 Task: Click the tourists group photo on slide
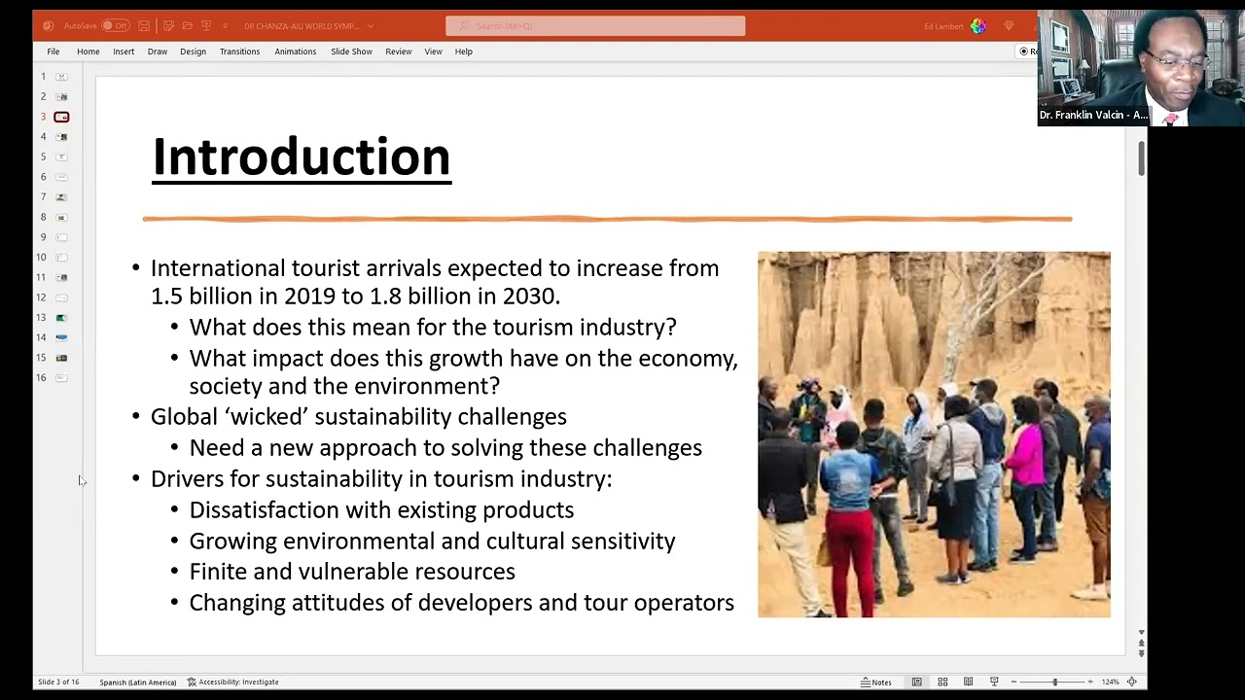point(934,435)
